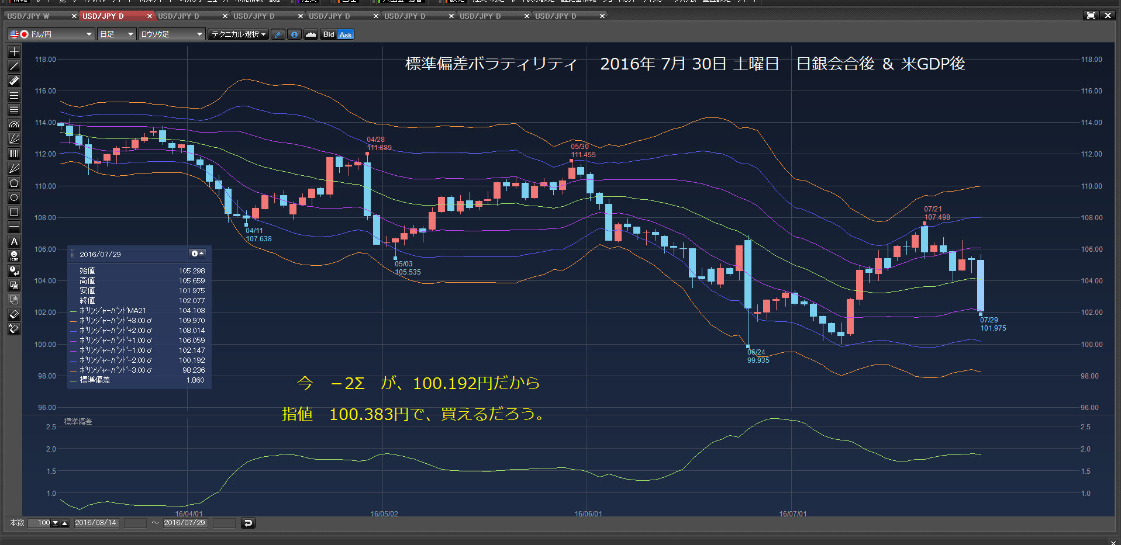Viewport: 1121px width, 545px height.
Task: Click the empty time field after 2016/07/29
Action: (224, 523)
